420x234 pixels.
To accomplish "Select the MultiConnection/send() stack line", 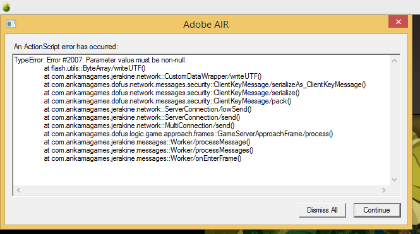I will pos(139,126).
